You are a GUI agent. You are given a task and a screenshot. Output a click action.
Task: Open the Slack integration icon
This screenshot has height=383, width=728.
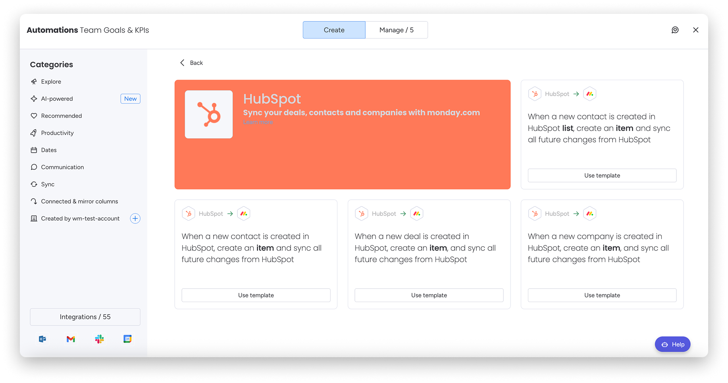[x=99, y=339]
